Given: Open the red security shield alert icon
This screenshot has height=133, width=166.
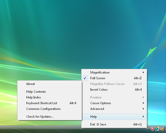Looking at the screenshot, I should pyautogui.click(x=153, y=129).
